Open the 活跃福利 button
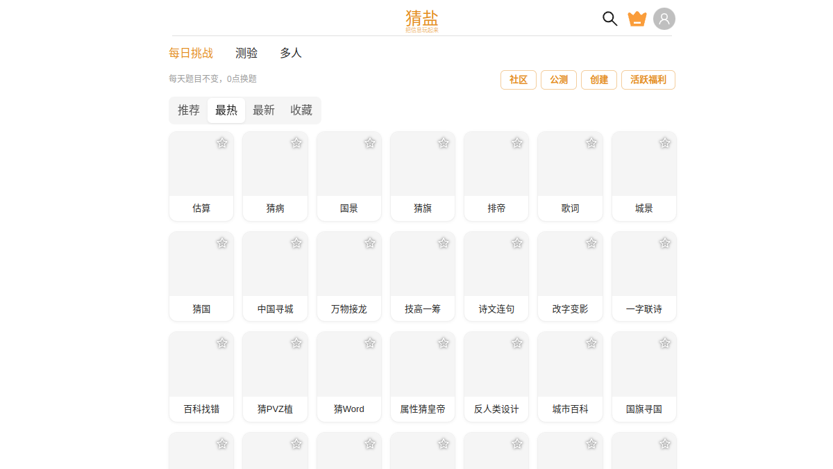833x469 pixels. [648, 80]
